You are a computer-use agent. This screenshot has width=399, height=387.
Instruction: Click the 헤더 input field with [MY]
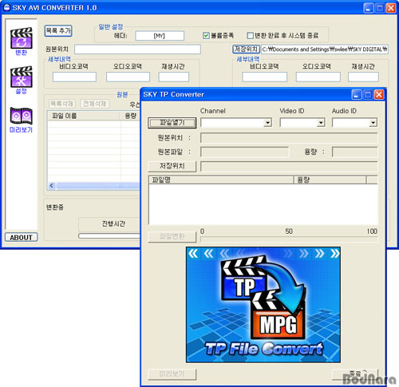tap(160, 36)
